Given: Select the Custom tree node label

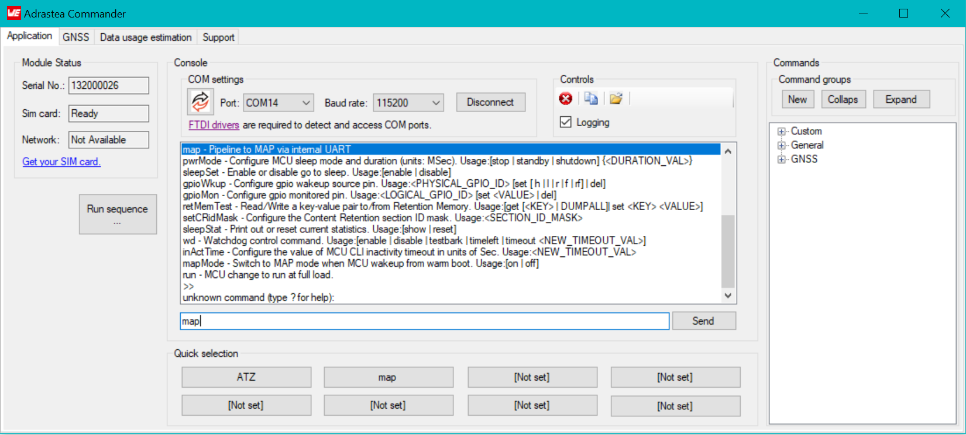Looking at the screenshot, I should point(806,131).
